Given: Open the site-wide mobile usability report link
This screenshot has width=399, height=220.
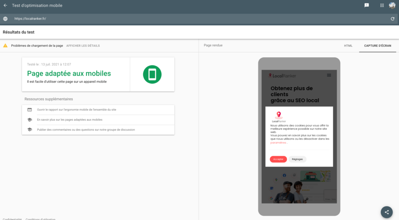Looking at the screenshot, I should tap(77, 110).
